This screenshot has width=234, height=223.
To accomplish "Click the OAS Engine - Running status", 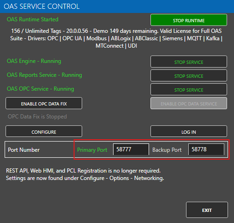I will click(x=34, y=61).
